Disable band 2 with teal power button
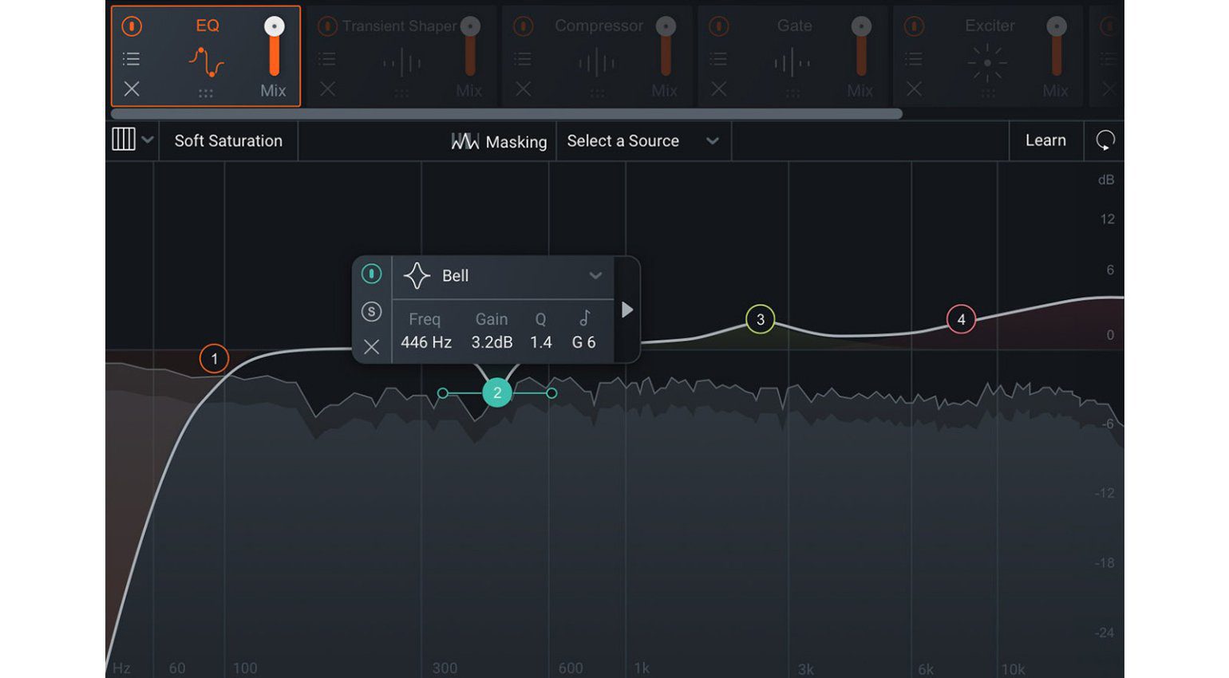 [x=371, y=274]
